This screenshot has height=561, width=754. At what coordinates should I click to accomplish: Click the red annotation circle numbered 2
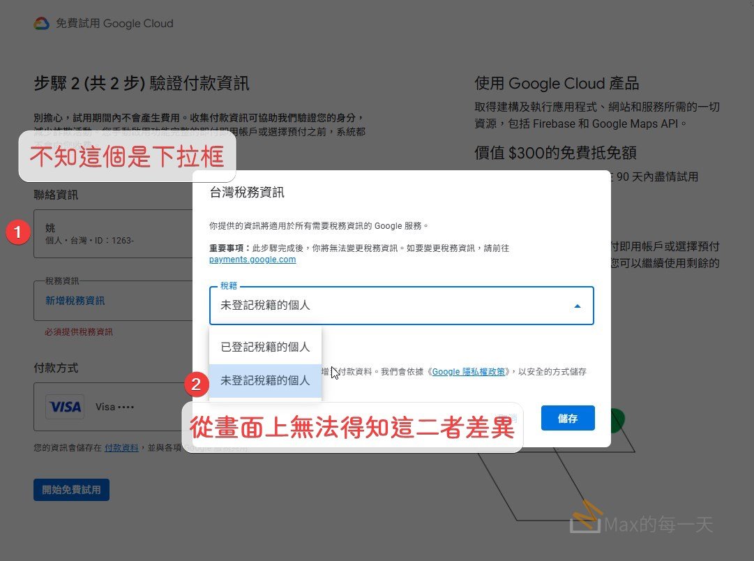197,384
